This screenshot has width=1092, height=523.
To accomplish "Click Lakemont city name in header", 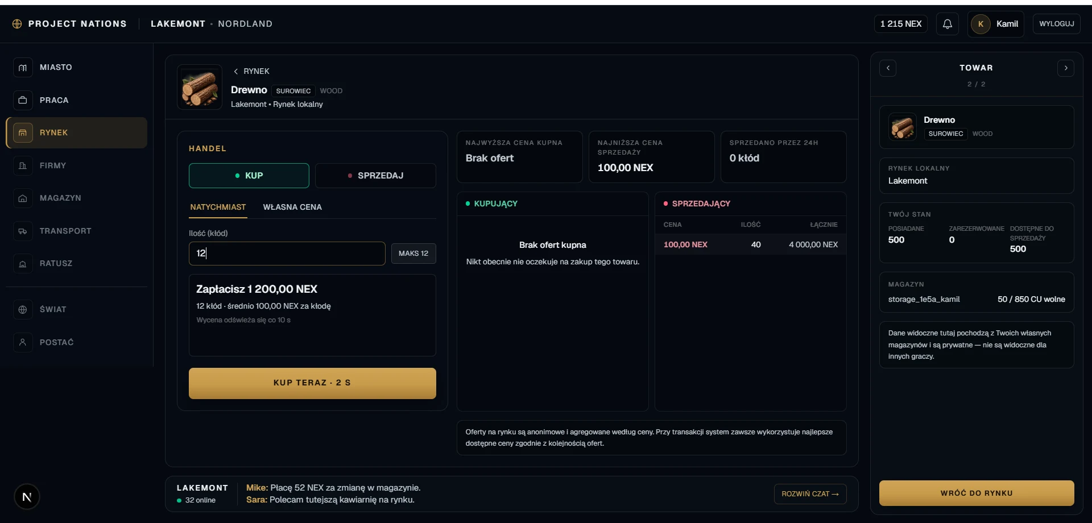I will pyautogui.click(x=178, y=24).
